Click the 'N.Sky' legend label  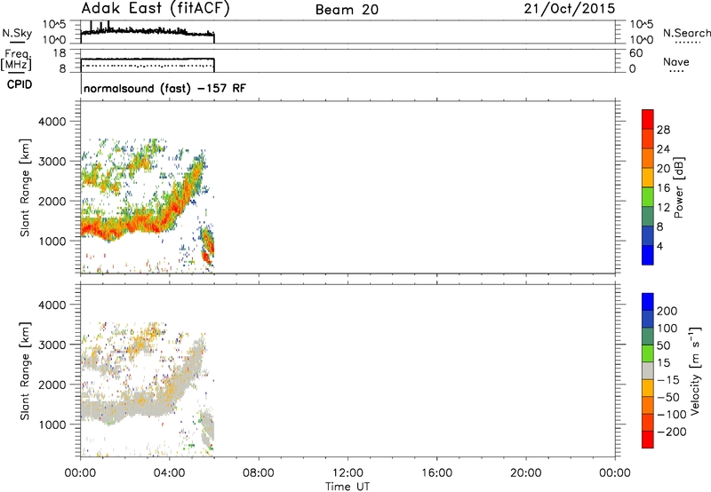pyautogui.click(x=17, y=33)
